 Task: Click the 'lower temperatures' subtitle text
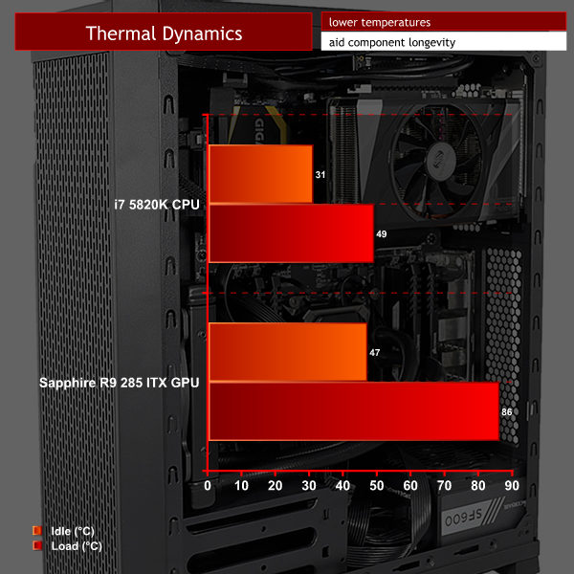point(379,22)
